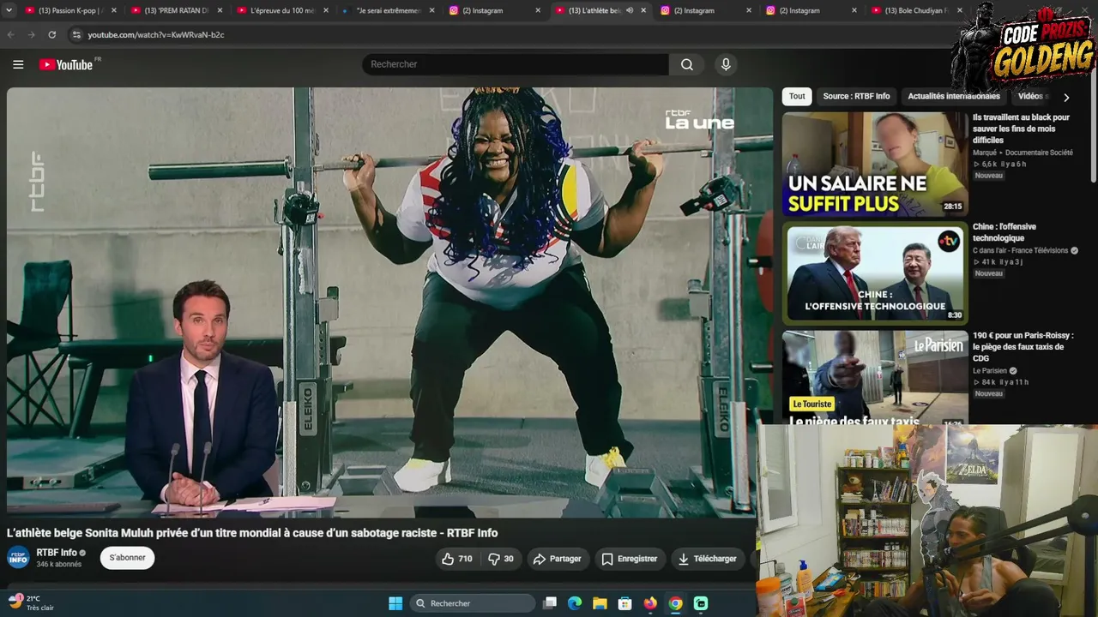Subscribe with the S'abonner button

pyautogui.click(x=127, y=558)
